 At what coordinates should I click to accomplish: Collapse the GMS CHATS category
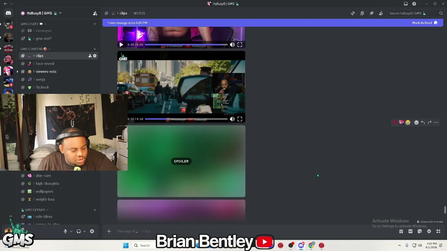click(x=33, y=24)
